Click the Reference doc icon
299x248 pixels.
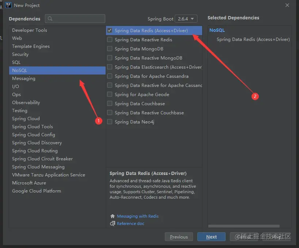point(113,224)
